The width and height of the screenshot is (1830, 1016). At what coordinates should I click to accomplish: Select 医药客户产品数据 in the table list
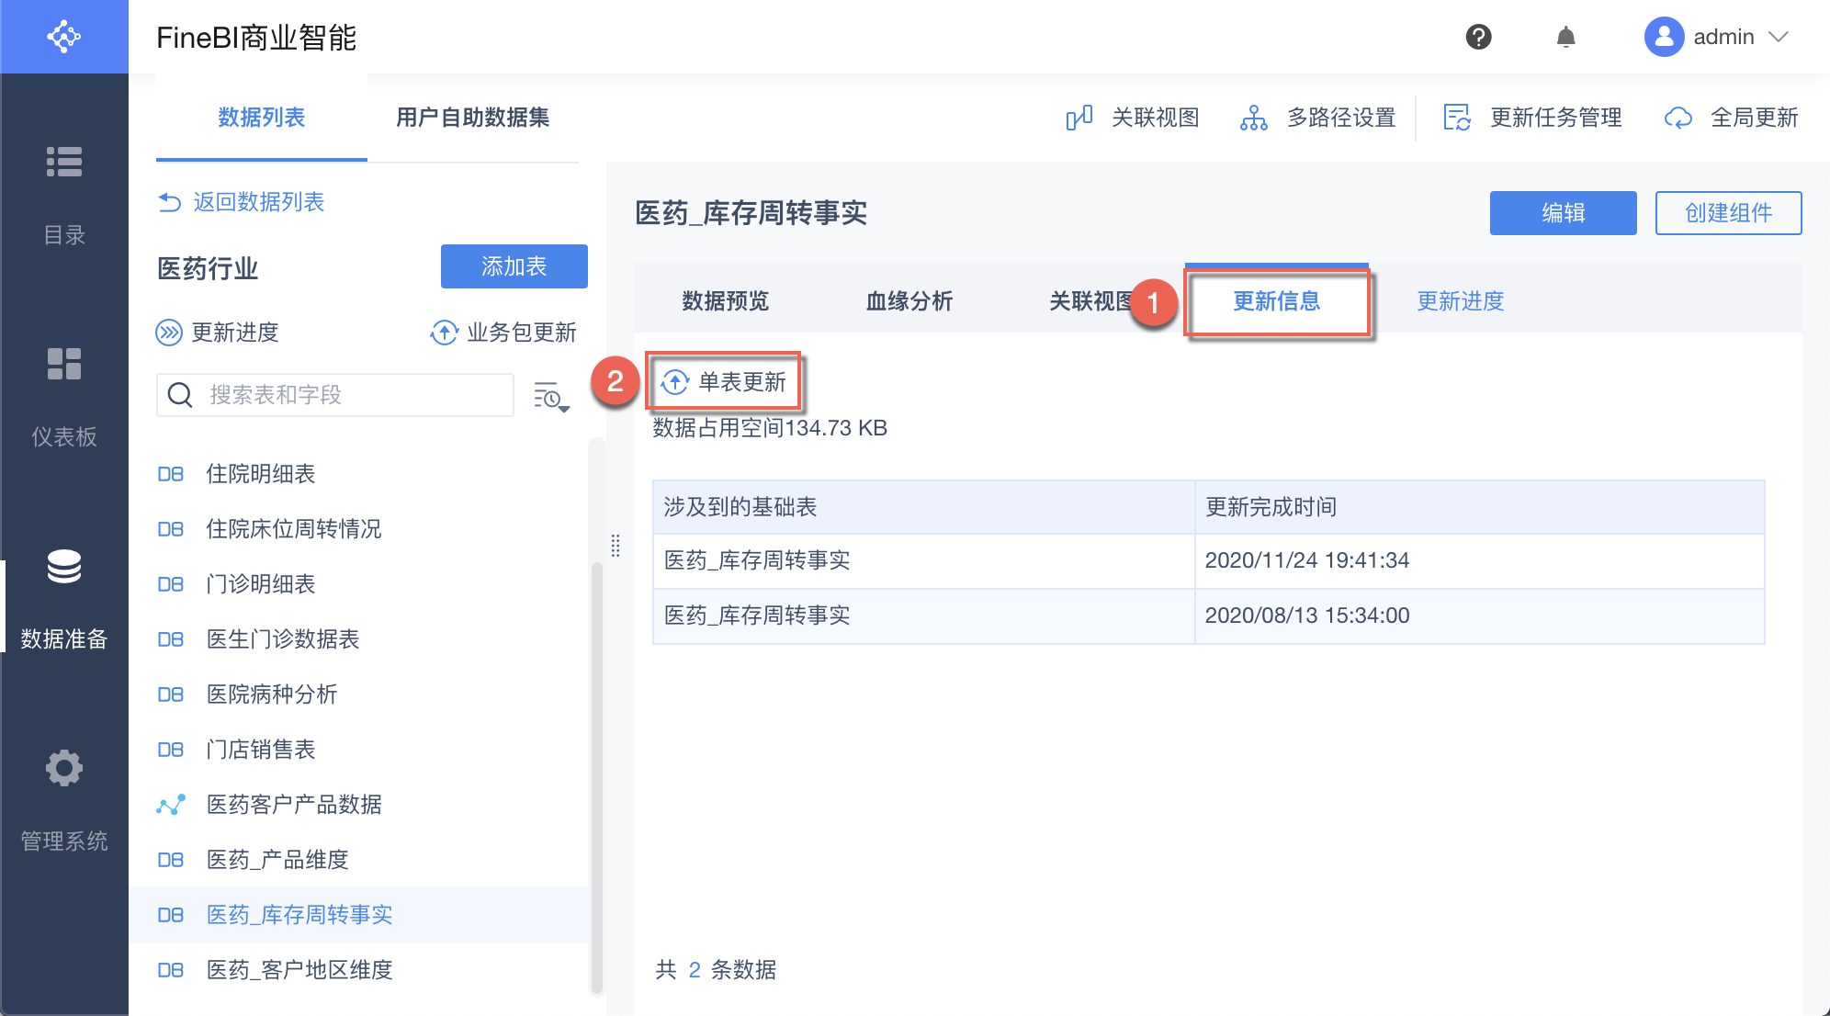(x=294, y=805)
